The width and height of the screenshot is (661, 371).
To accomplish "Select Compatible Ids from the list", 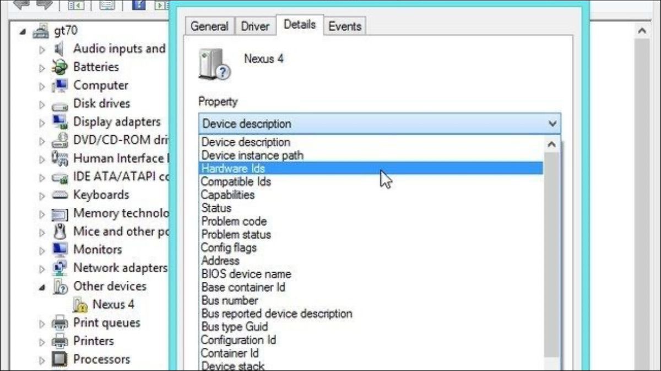I will click(371, 181).
